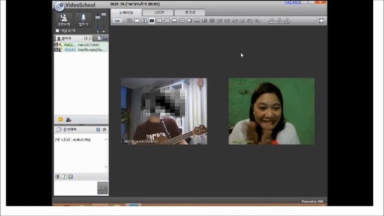Choose the single-pane blank layout icon
The height and width of the screenshot is (216, 384).
coord(137,21)
